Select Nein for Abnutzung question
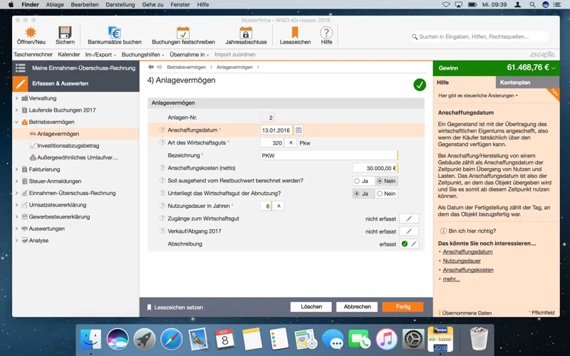The height and width of the screenshot is (356, 570). point(386,194)
